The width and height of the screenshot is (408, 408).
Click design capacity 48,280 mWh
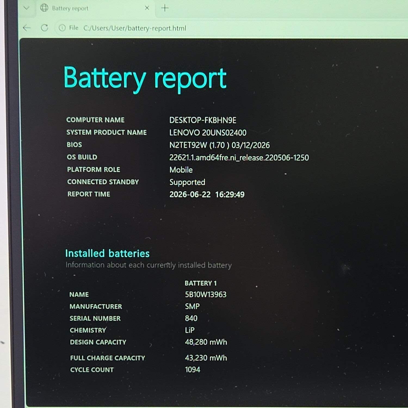click(x=206, y=342)
